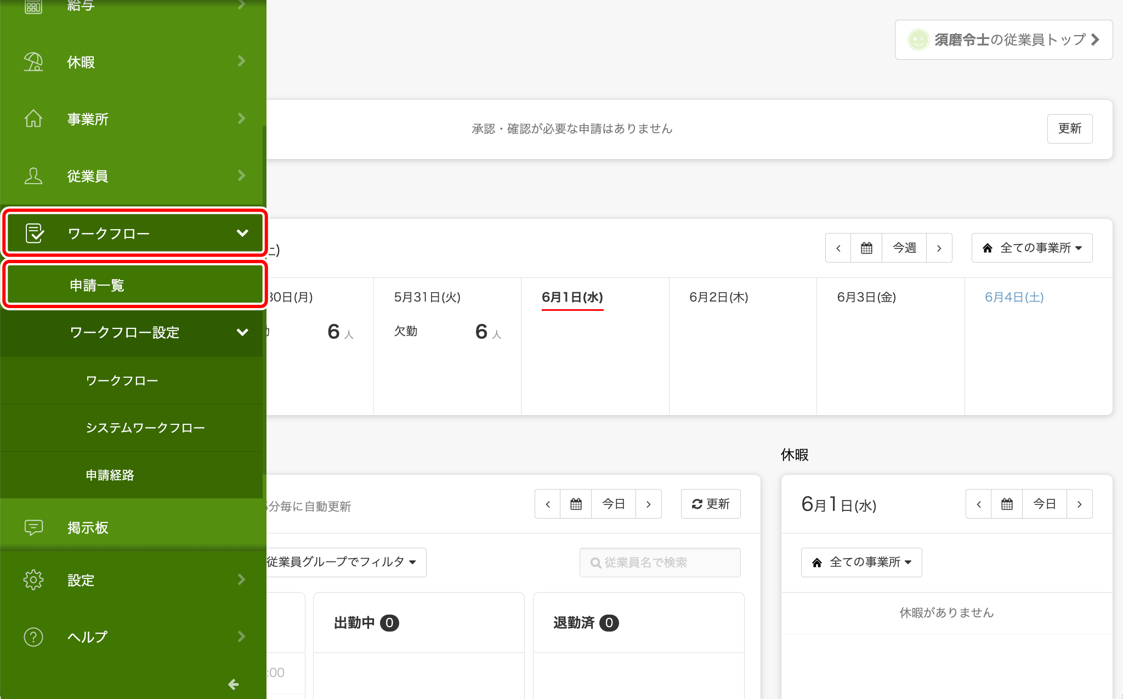Collapse the ワークフロー menu chevron
The height and width of the screenshot is (699, 1123).
pos(242,233)
